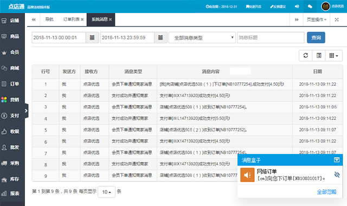Click row 5 message with order NB10777252

(203, 130)
